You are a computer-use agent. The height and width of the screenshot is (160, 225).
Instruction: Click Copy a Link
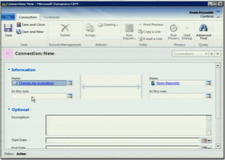tap(149, 32)
